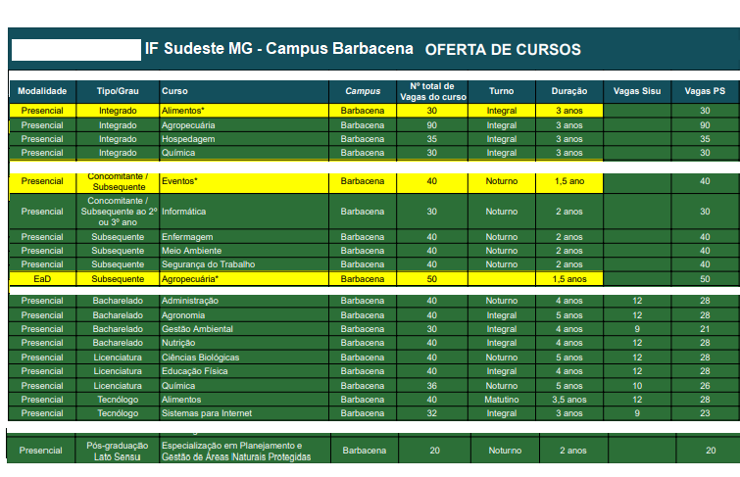Select the Segurança do Trabalho cell
This screenshot has width=740, height=477.
pos(207,264)
